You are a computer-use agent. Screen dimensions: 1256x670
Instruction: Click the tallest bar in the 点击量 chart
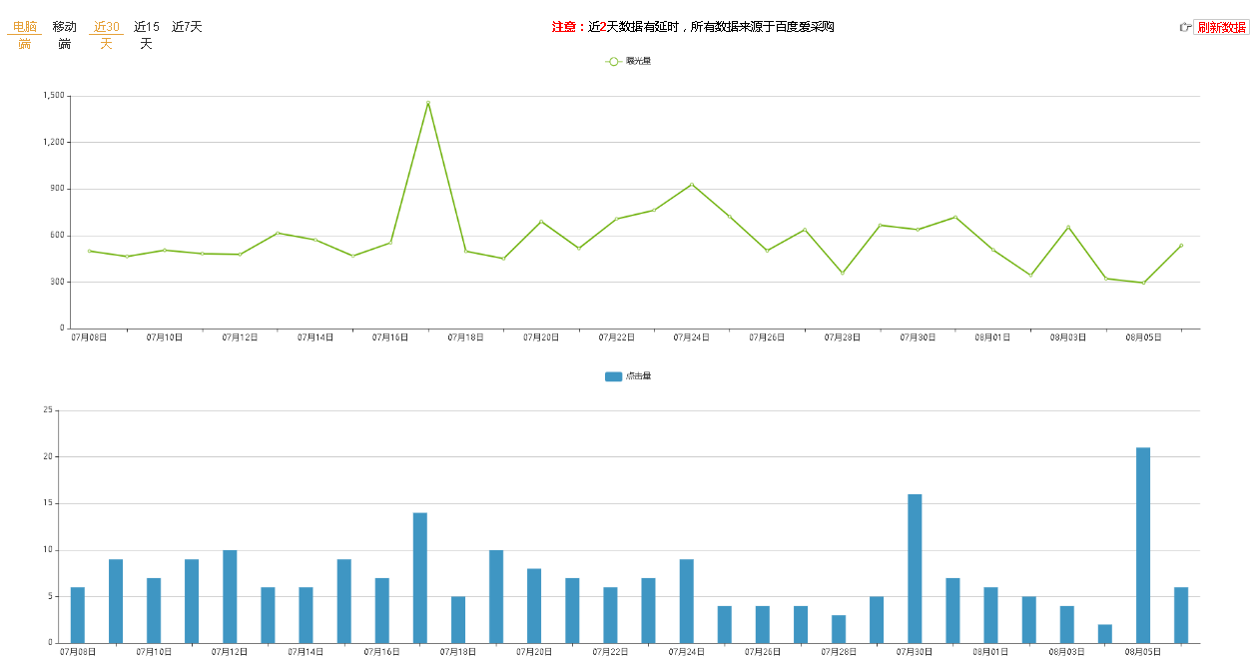click(x=1142, y=544)
